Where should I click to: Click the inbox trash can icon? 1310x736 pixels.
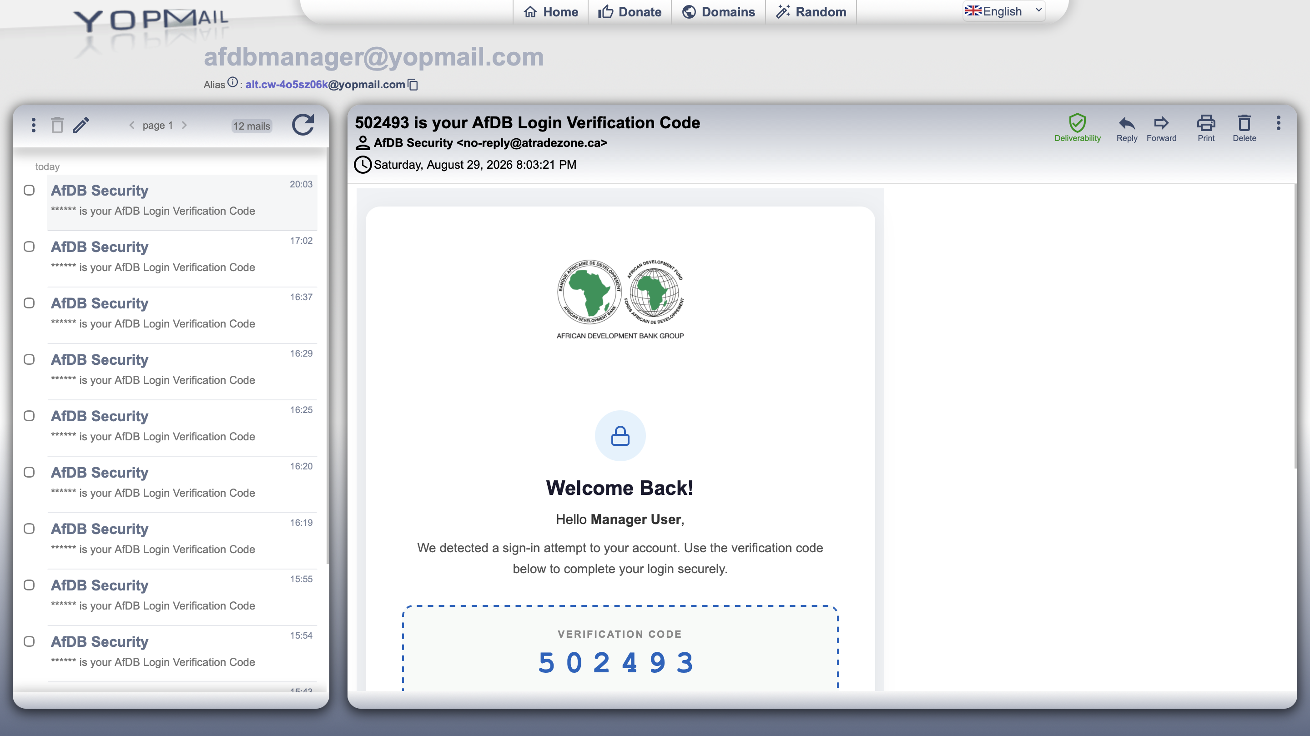click(57, 125)
